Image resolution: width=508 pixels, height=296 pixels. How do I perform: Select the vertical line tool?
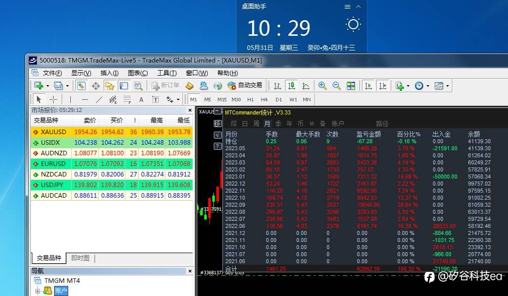[70, 99]
